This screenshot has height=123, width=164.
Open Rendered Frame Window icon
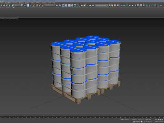pyautogui.click(x=84, y=5)
